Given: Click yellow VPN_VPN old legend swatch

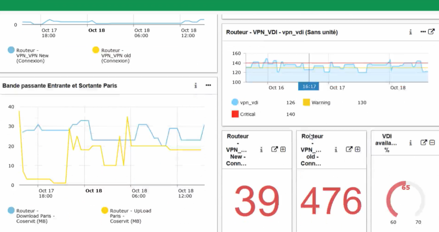Looking at the screenshot, I should [x=96, y=50].
